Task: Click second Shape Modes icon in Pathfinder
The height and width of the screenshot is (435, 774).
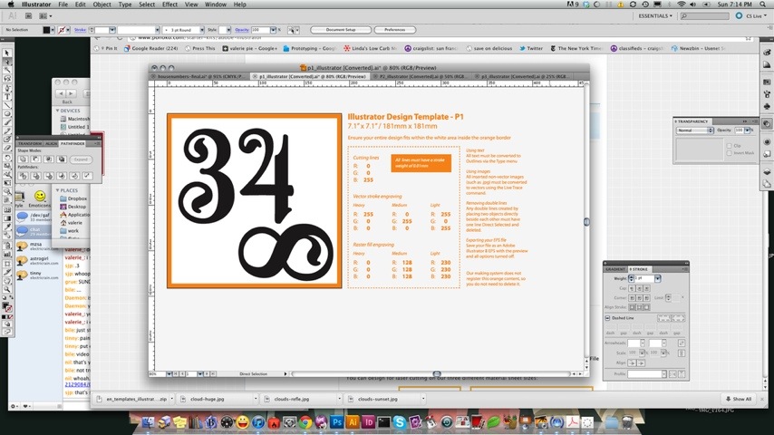Action: pyautogui.click(x=36, y=159)
